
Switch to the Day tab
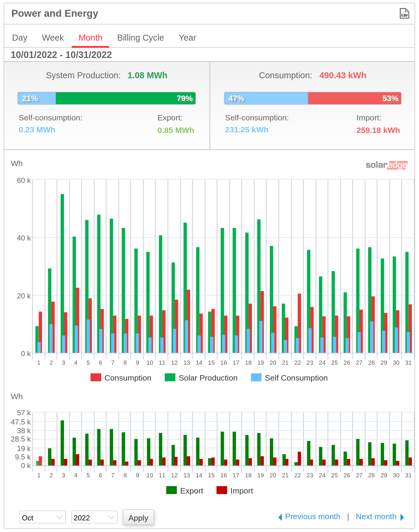(20, 38)
